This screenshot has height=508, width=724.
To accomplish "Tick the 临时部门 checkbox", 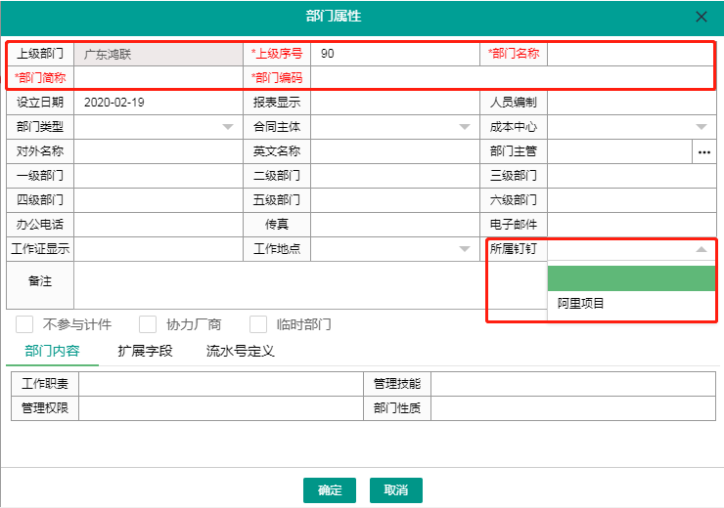I will 259,324.
